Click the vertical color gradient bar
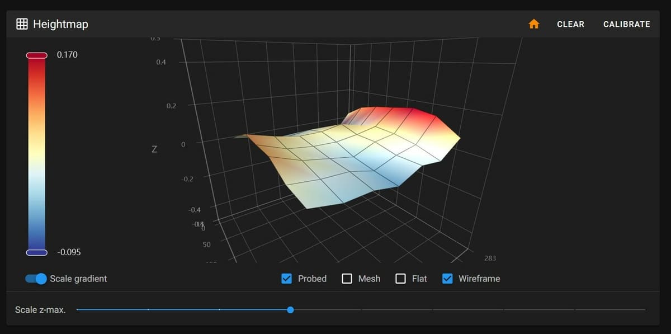The height and width of the screenshot is (334, 671). pyautogui.click(x=36, y=154)
